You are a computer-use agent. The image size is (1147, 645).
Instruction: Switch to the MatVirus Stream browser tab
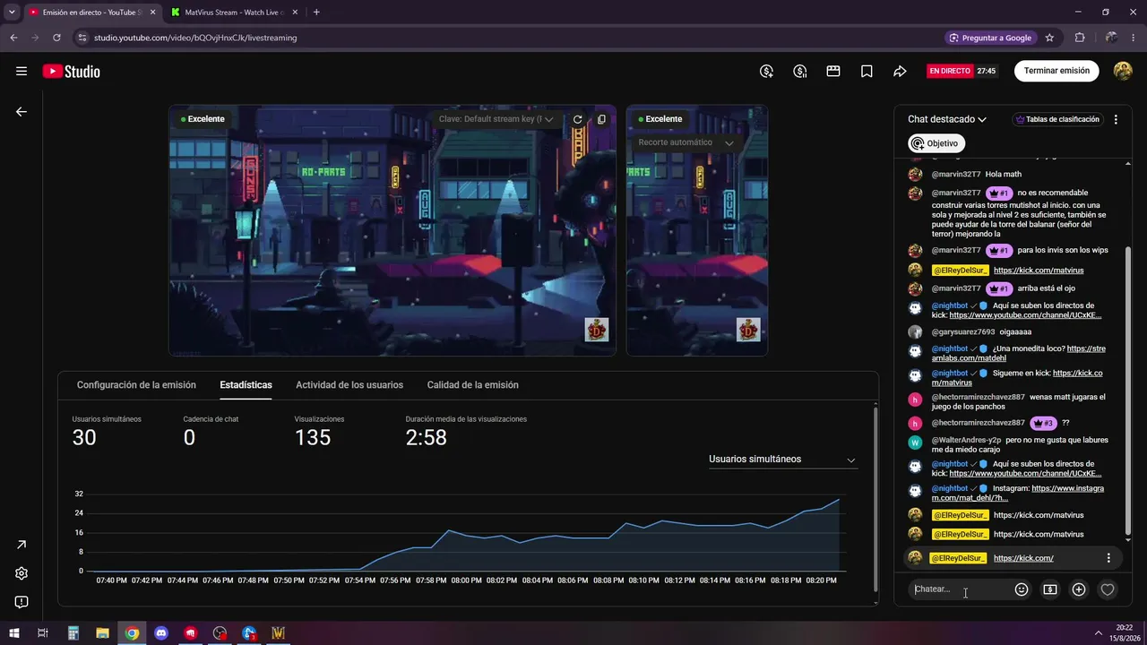click(236, 13)
